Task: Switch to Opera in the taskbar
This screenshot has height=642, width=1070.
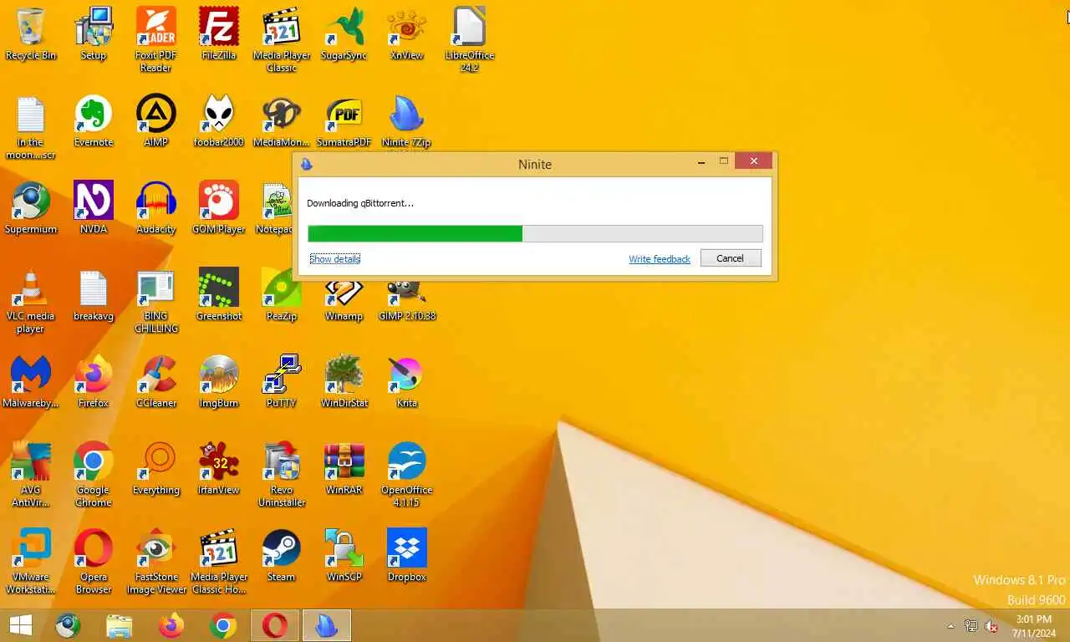Action: point(275,625)
